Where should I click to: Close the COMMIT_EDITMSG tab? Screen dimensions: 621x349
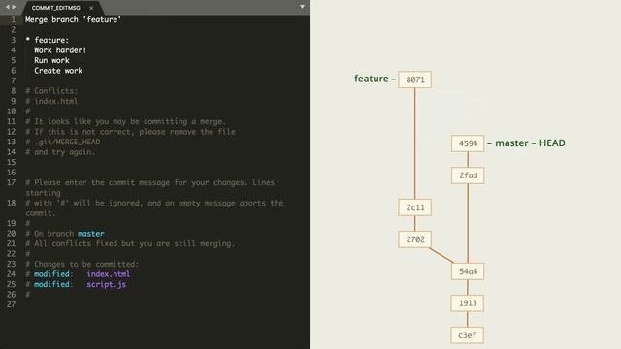tap(91, 8)
